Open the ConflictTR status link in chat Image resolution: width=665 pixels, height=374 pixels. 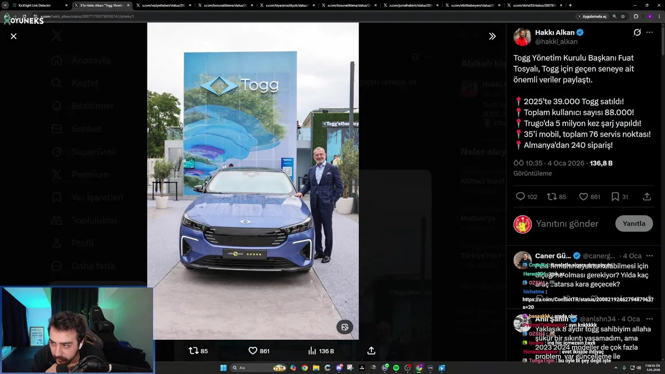click(x=588, y=303)
